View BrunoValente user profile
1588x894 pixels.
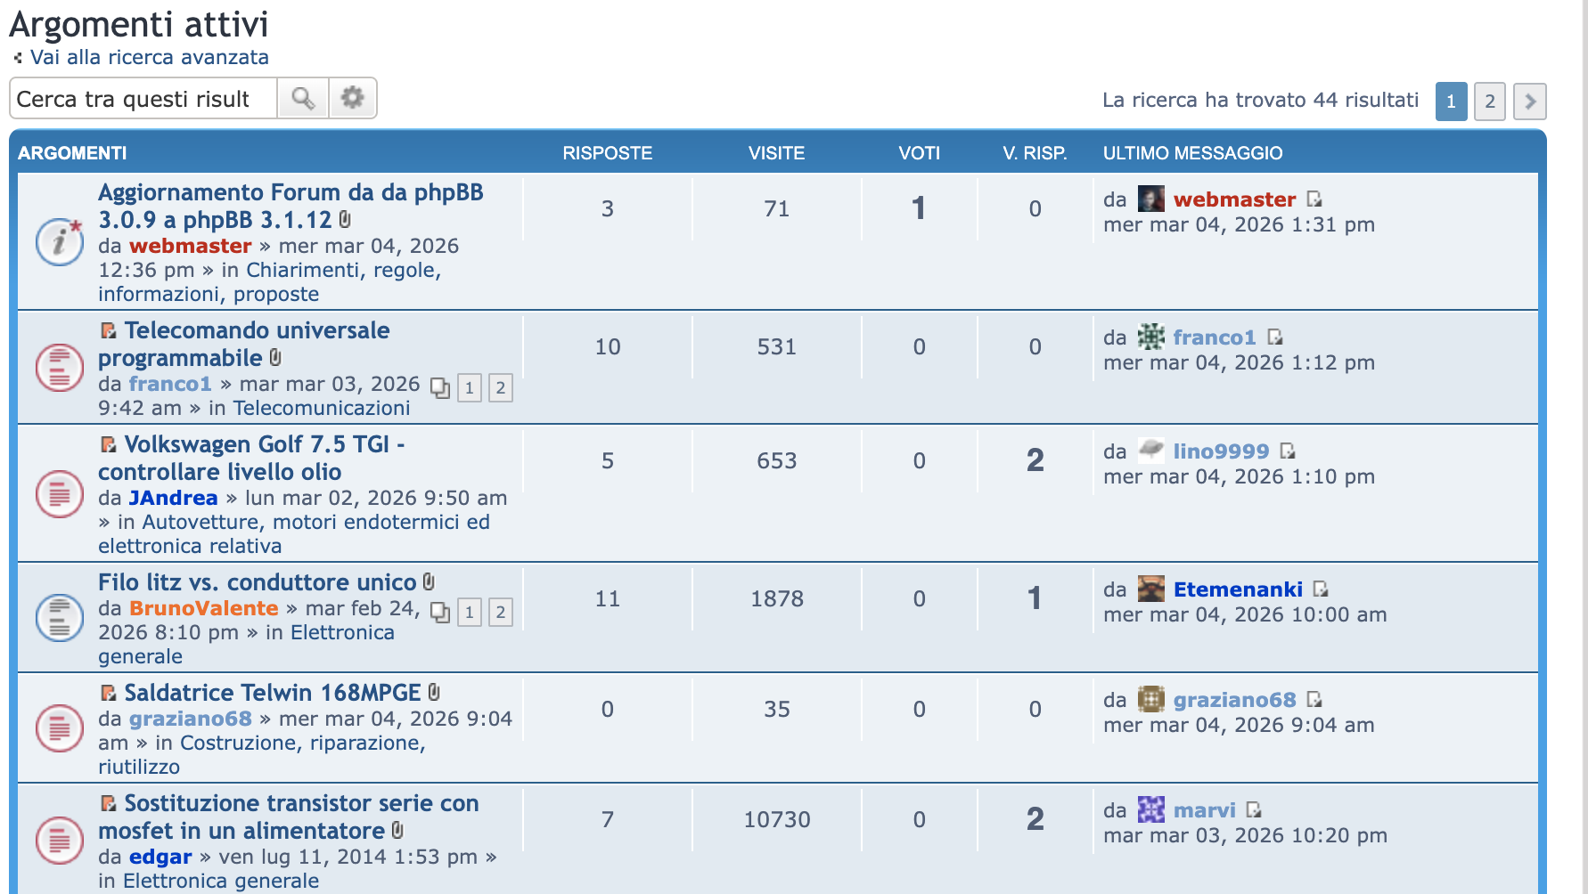click(203, 608)
